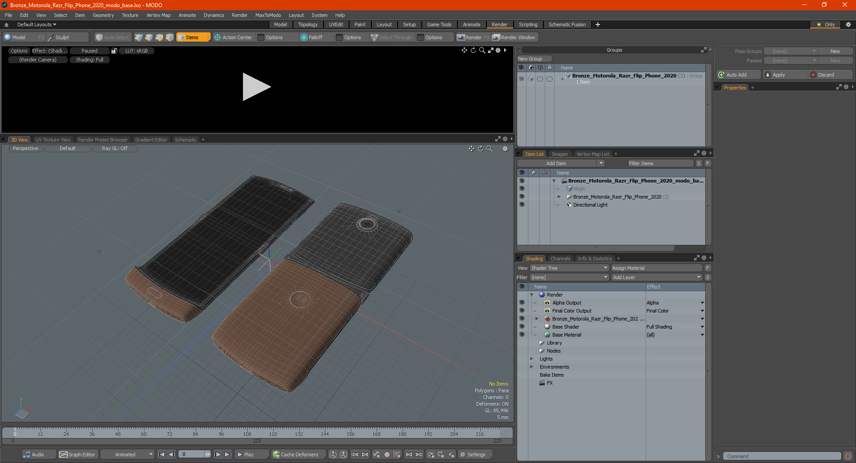Click Render Window button
Image resolution: width=856 pixels, height=463 pixels.
514,37
